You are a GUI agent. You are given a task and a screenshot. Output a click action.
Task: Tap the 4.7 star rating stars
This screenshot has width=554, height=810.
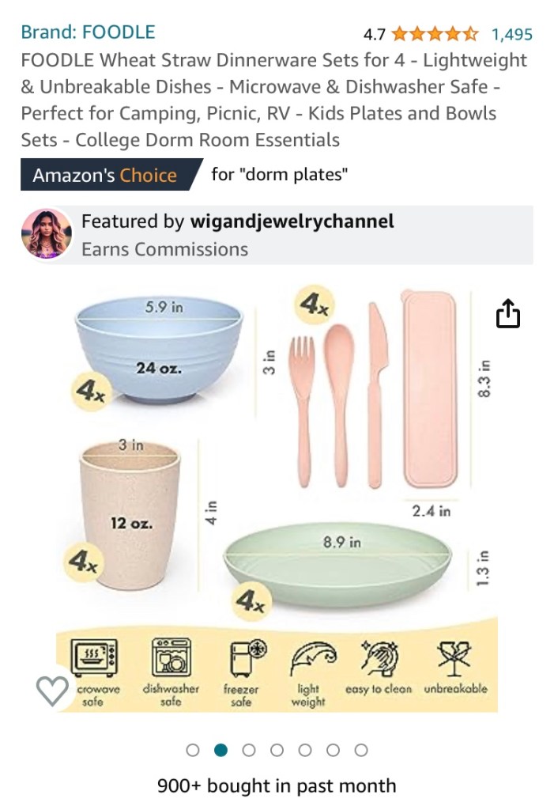tap(435, 34)
